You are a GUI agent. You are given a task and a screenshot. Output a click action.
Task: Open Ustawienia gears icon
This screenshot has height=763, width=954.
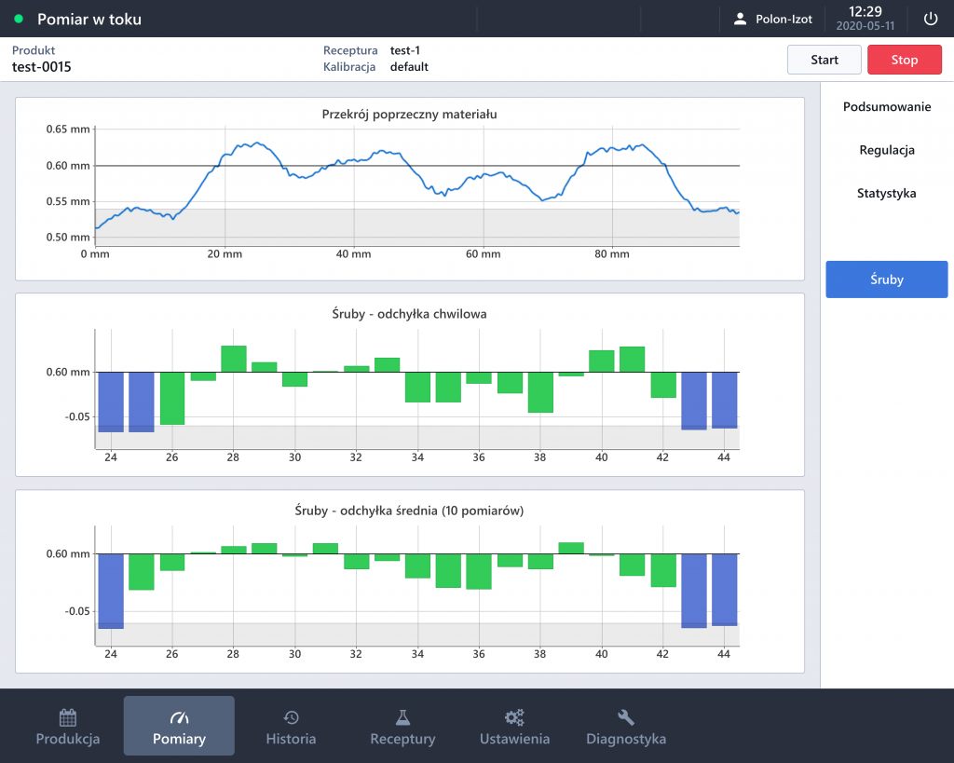(x=514, y=717)
